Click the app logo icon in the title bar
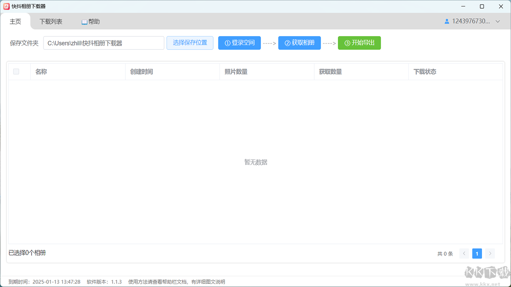The height and width of the screenshot is (287, 511). (6, 6)
